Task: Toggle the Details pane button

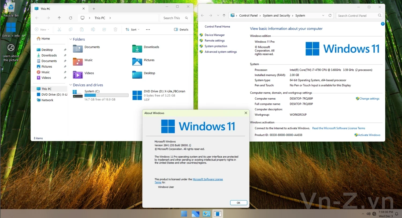Action: coord(181,29)
